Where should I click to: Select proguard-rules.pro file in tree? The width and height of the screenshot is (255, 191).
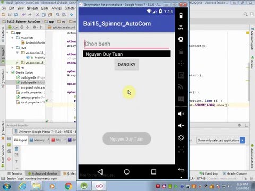(30, 88)
